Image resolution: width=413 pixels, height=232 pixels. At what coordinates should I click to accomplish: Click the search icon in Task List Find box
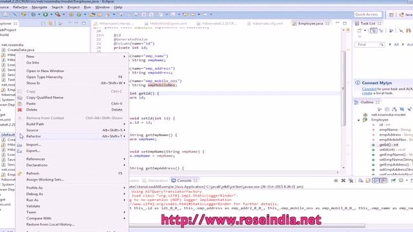[x=381, y=44]
